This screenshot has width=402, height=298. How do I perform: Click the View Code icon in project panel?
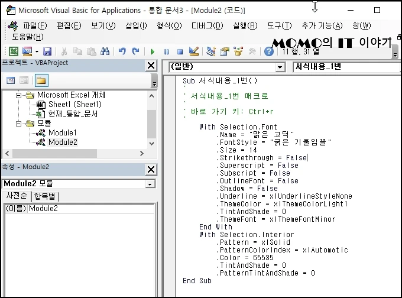coord(11,81)
